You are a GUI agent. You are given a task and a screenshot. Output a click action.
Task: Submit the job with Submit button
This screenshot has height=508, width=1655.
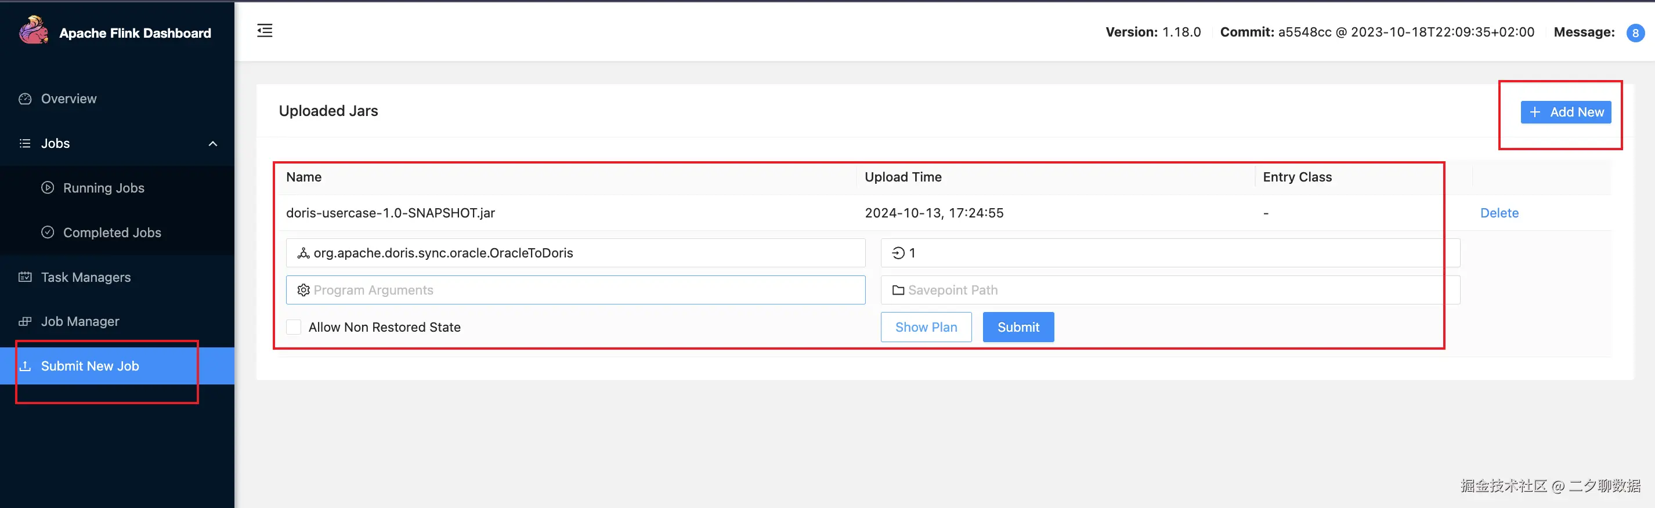pos(1018,327)
